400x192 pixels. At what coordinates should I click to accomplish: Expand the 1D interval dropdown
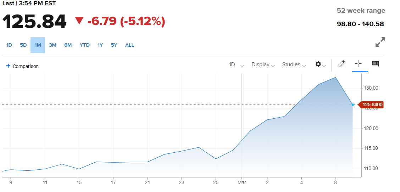[x=236, y=64]
